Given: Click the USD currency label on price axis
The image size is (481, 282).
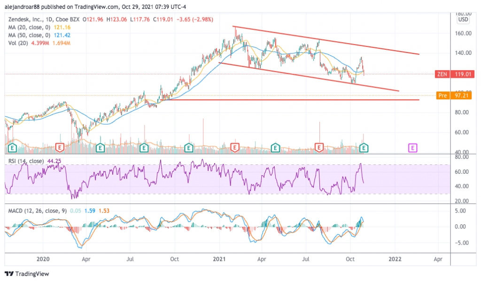Looking at the screenshot, I should (463, 20).
